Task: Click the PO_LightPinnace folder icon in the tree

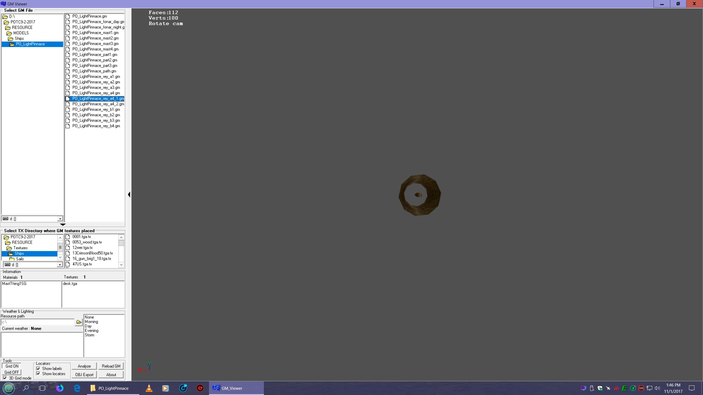Action: tap(12, 44)
